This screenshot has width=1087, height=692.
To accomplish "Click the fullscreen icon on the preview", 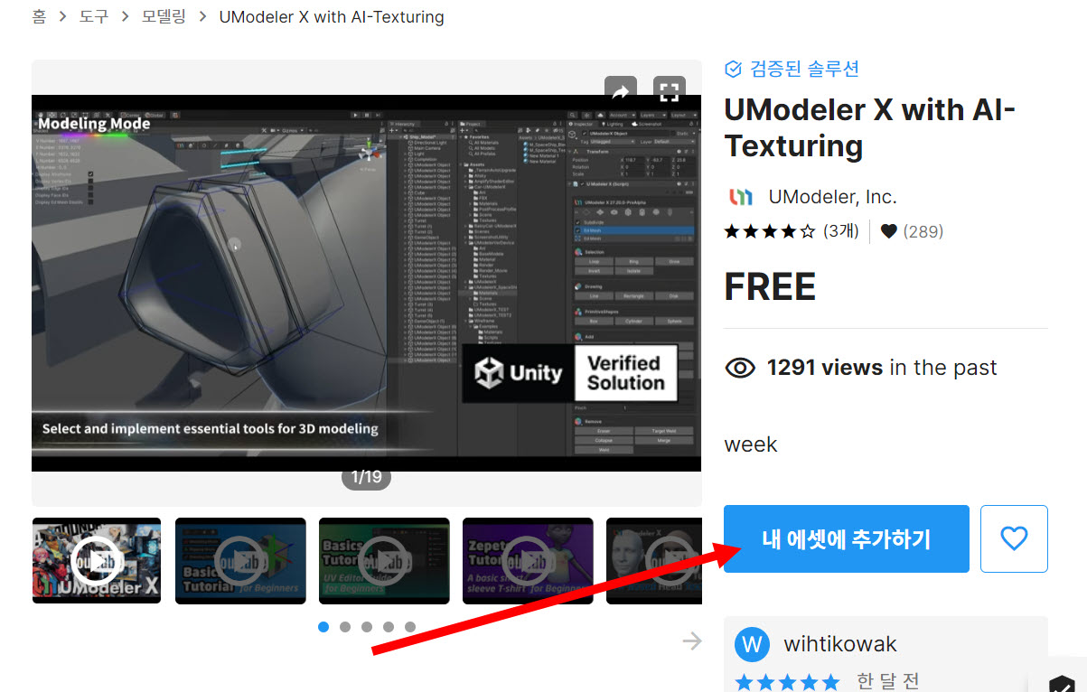I will pos(669,91).
